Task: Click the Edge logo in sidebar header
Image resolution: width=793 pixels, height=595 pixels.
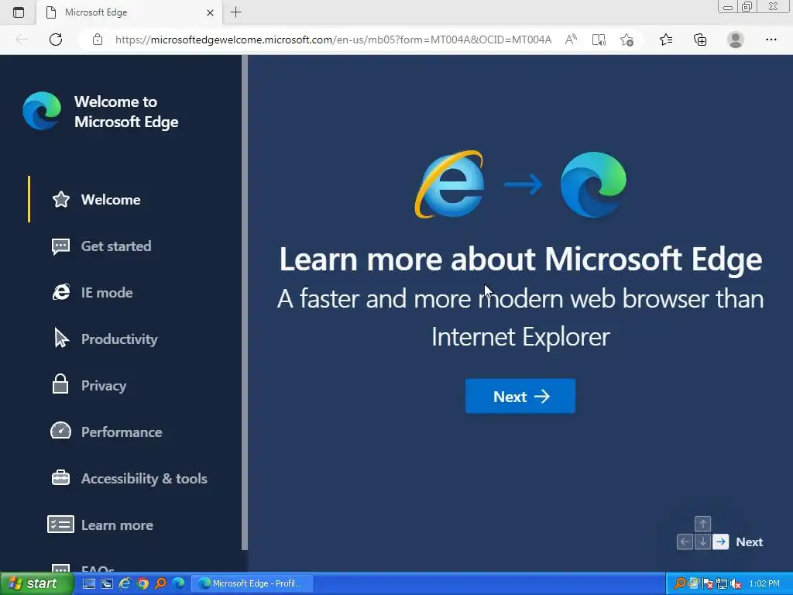Action: 42,111
